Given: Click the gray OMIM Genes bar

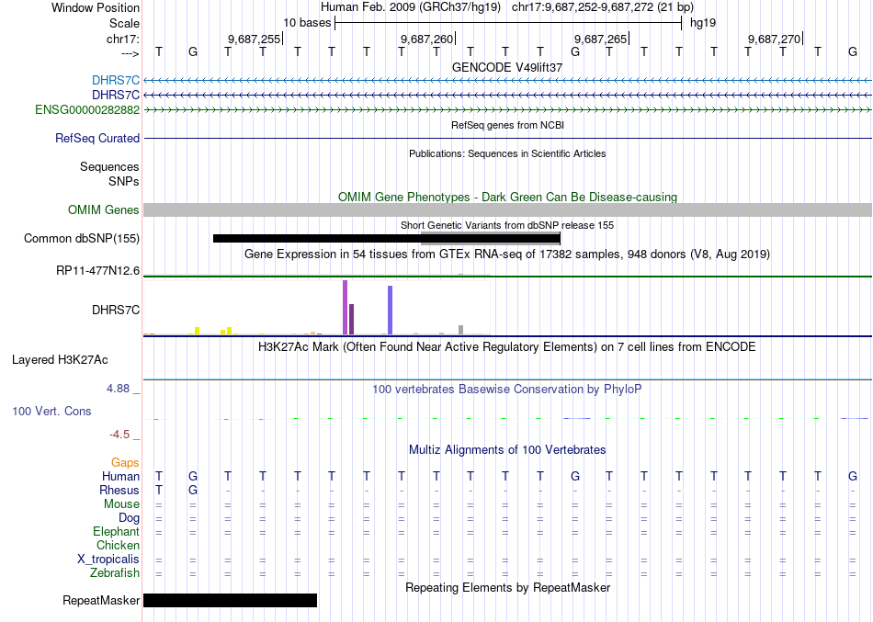Looking at the screenshot, I should point(508,209).
